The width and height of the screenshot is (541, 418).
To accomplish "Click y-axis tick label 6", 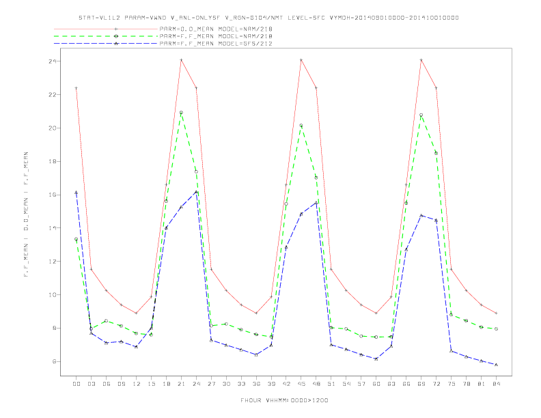I will [54, 362].
